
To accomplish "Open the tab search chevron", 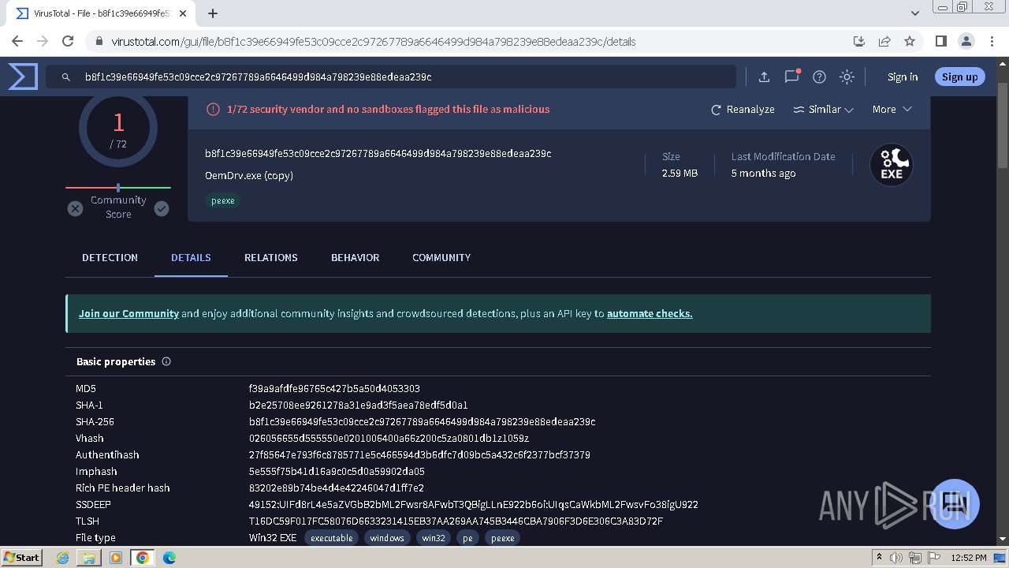I will pos(915,13).
